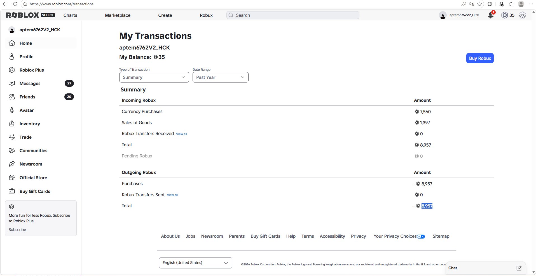Click the highlighted outgoing total 8,957
The height and width of the screenshot is (276, 536).
click(x=427, y=206)
